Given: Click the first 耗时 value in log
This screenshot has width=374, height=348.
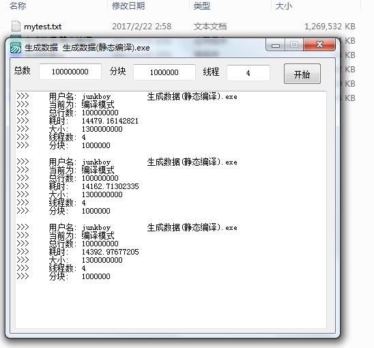Looking at the screenshot, I should 110,121.
